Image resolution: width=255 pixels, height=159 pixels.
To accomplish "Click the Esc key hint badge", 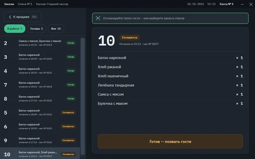I will coord(34,17).
